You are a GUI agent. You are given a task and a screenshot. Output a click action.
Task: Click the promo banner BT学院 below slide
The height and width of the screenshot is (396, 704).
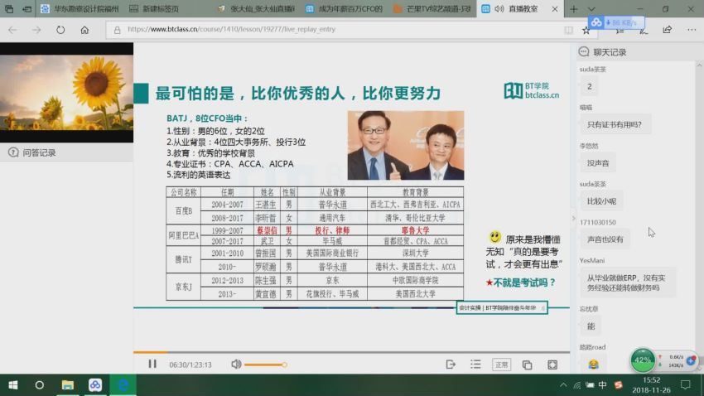502,307
